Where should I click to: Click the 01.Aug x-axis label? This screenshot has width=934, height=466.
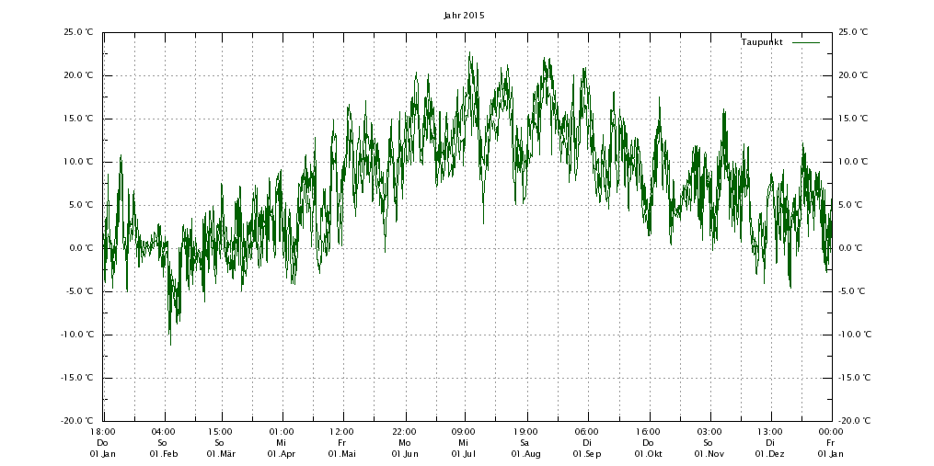click(525, 454)
